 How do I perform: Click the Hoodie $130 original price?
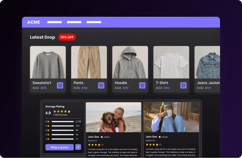[118, 88]
